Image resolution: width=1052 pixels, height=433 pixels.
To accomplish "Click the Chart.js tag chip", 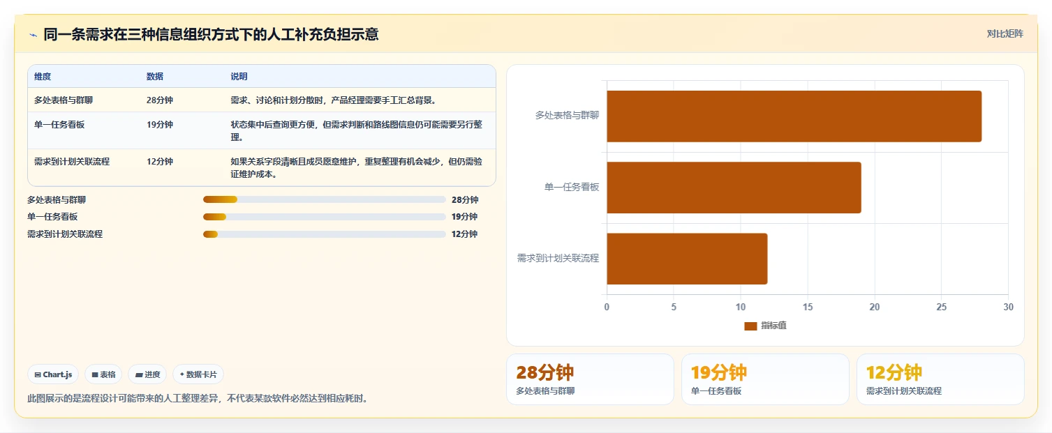I will pos(53,374).
